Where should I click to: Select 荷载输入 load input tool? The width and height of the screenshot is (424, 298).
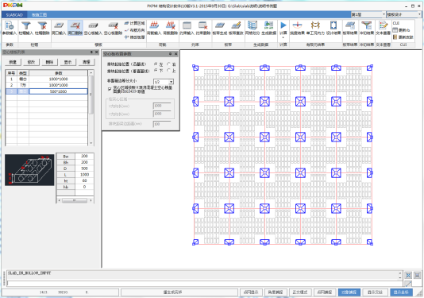154,28
